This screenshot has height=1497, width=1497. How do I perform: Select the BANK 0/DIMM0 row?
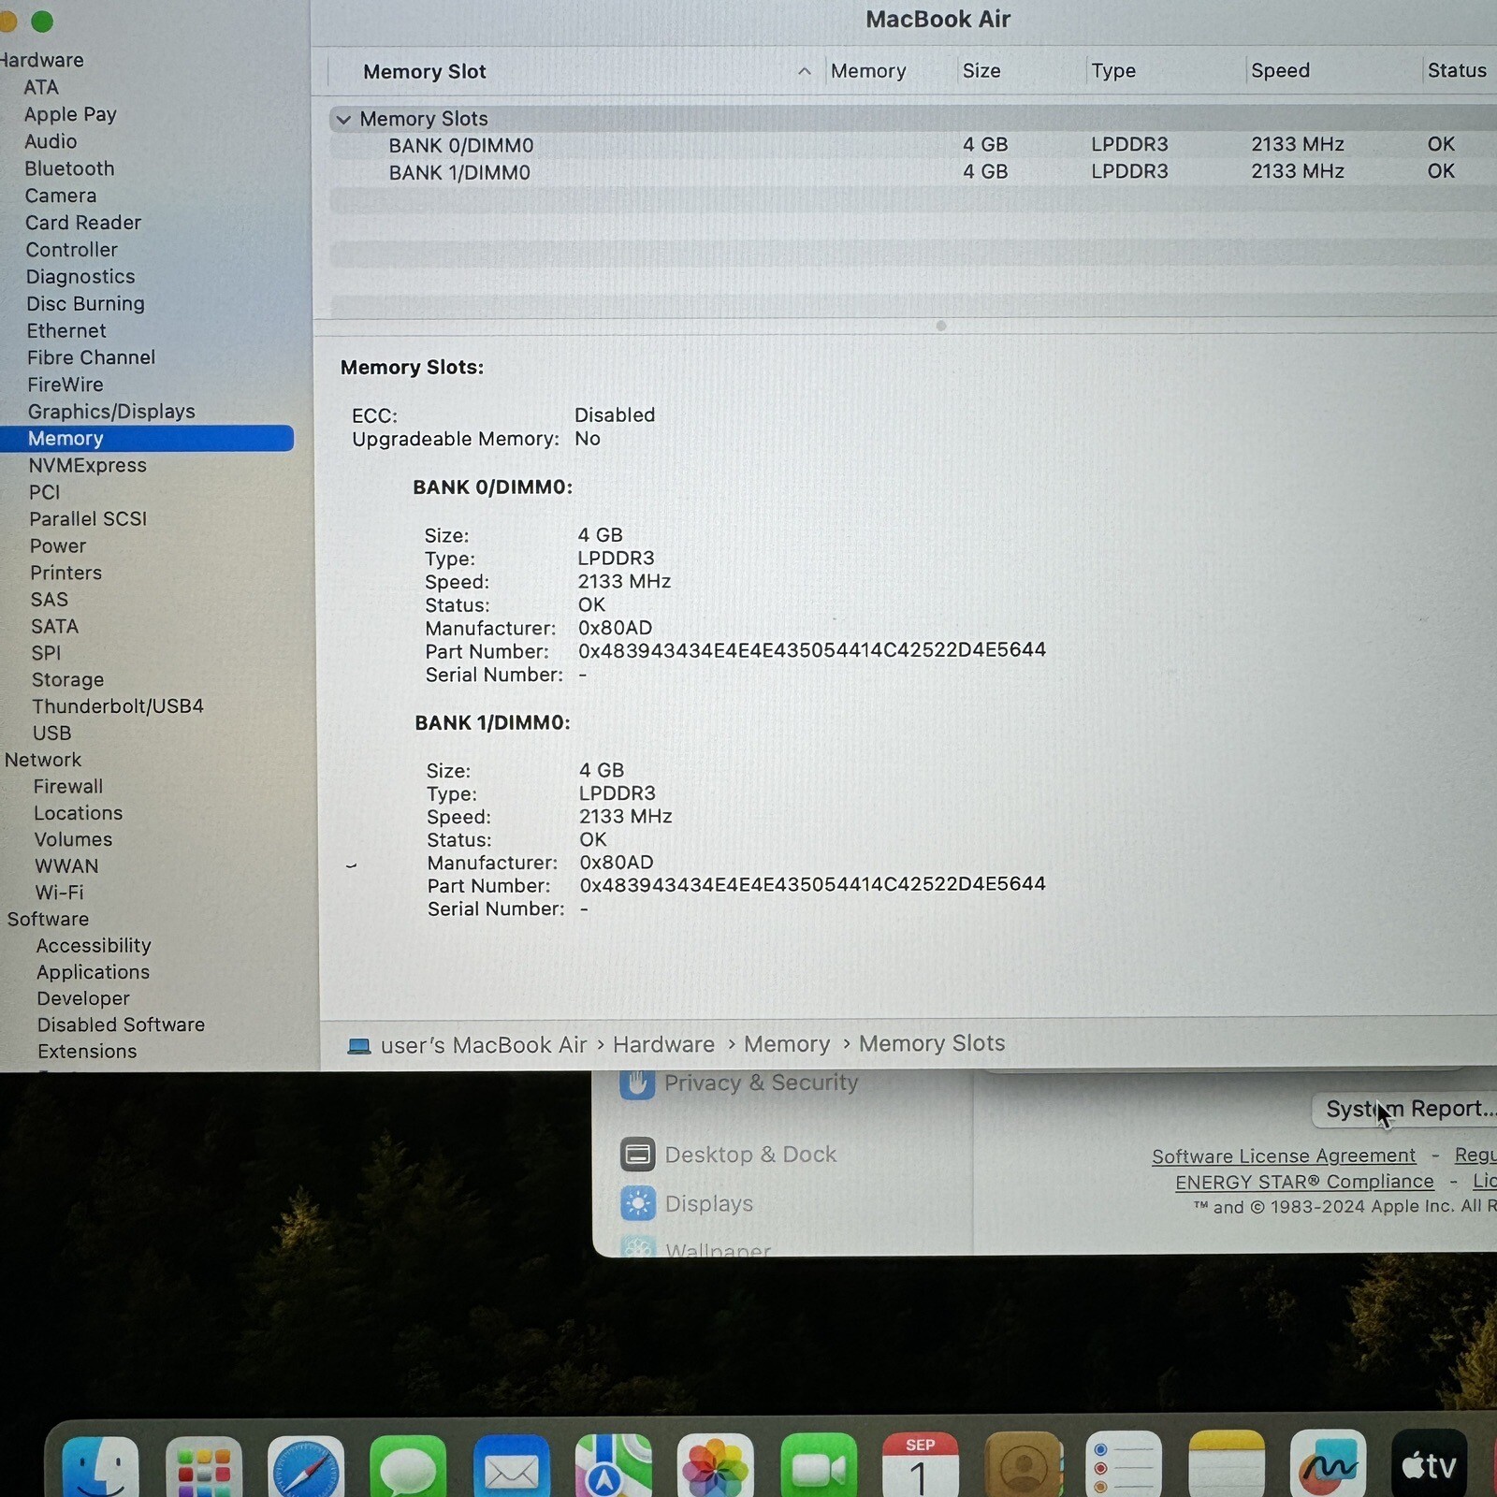[912, 145]
